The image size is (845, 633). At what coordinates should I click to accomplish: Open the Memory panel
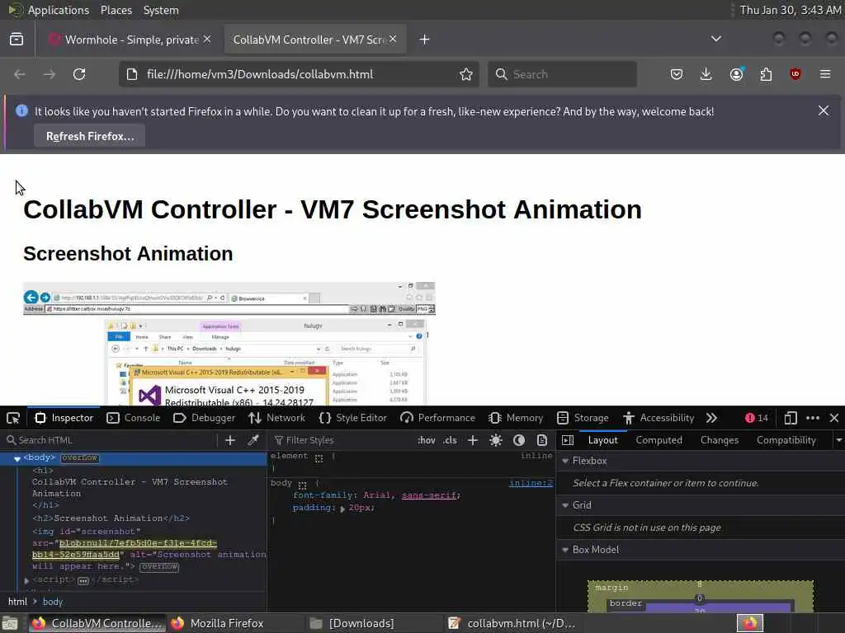coord(516,418)
